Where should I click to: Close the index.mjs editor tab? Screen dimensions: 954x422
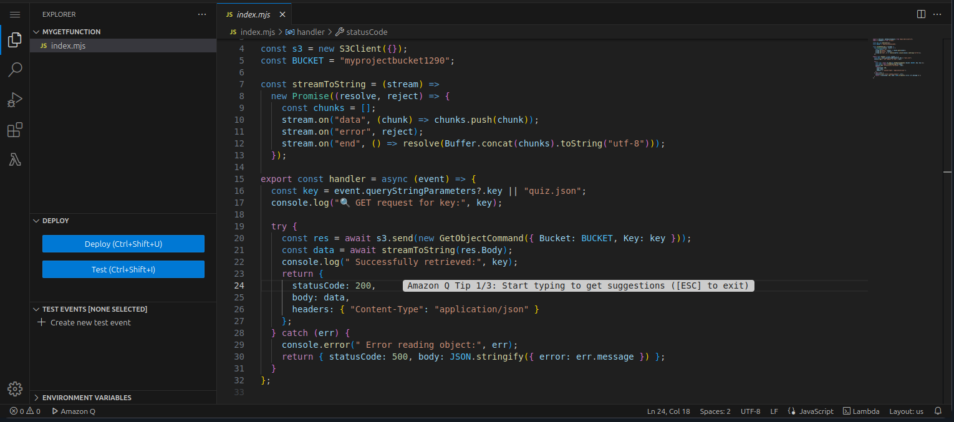coord(282,14)
